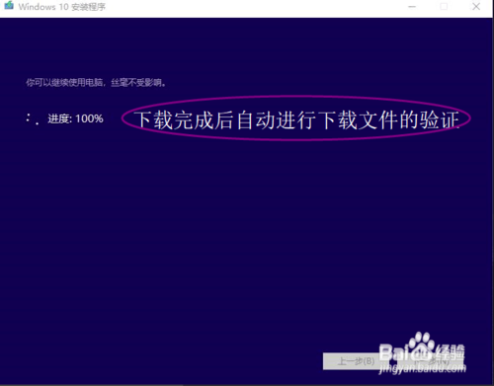This screenshot has height=386, width=494.
Task: Maximize the Windows 10 安装程序 window
Action: [x=444, y=7]
